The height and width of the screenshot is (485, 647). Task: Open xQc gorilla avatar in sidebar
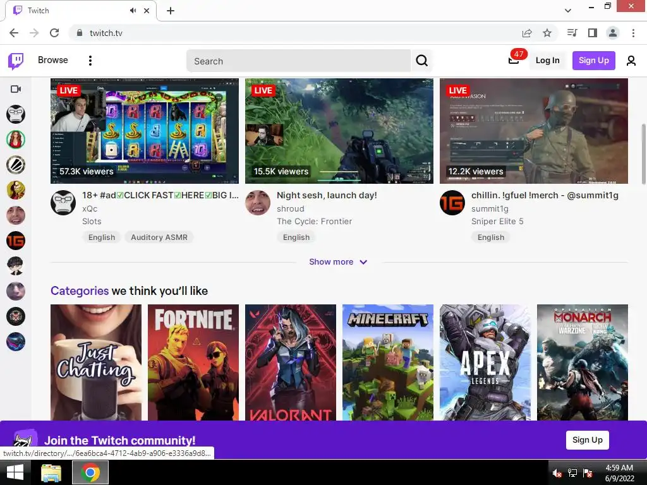point(16,114)
